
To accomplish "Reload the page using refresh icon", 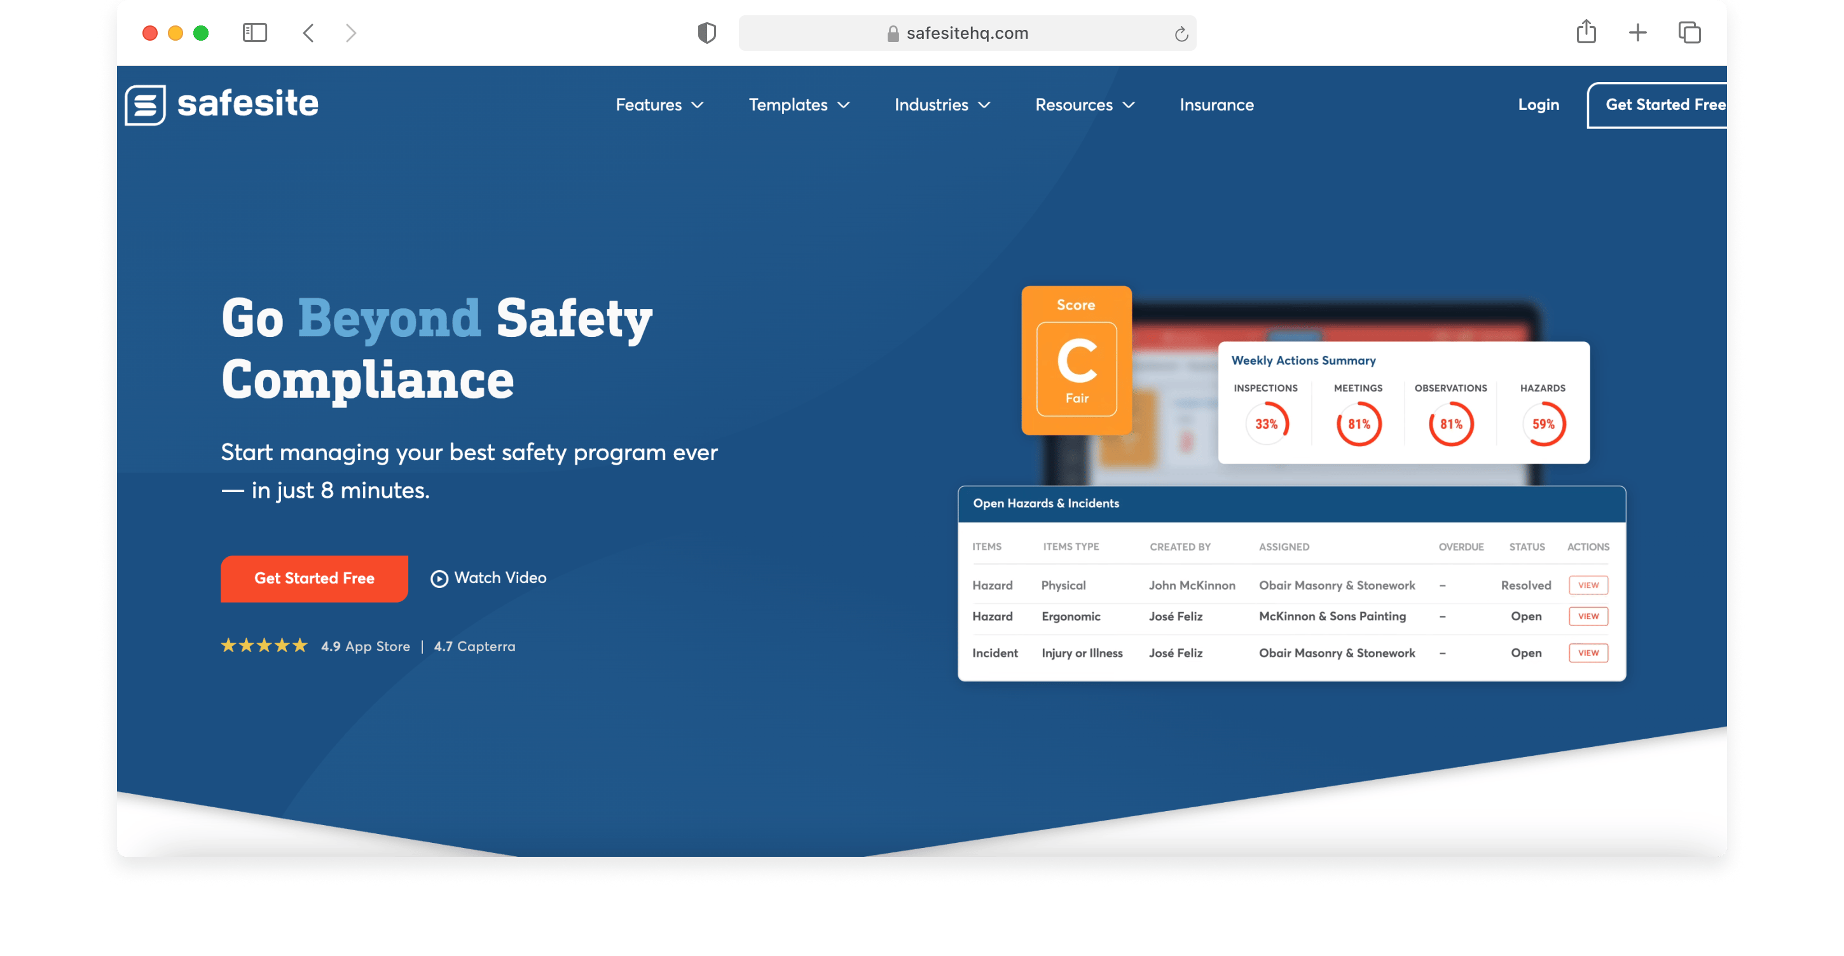I will coord(1181,34).
